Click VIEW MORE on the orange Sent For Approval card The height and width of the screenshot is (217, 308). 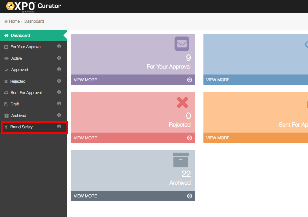point(218,138)
